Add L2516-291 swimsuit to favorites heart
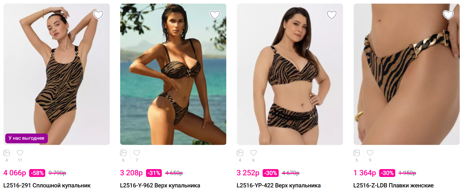The image size is (465, 190). 98,15
